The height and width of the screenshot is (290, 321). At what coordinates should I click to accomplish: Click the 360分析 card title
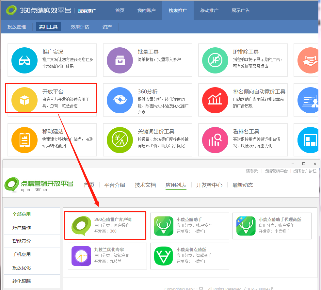(148, 91)
